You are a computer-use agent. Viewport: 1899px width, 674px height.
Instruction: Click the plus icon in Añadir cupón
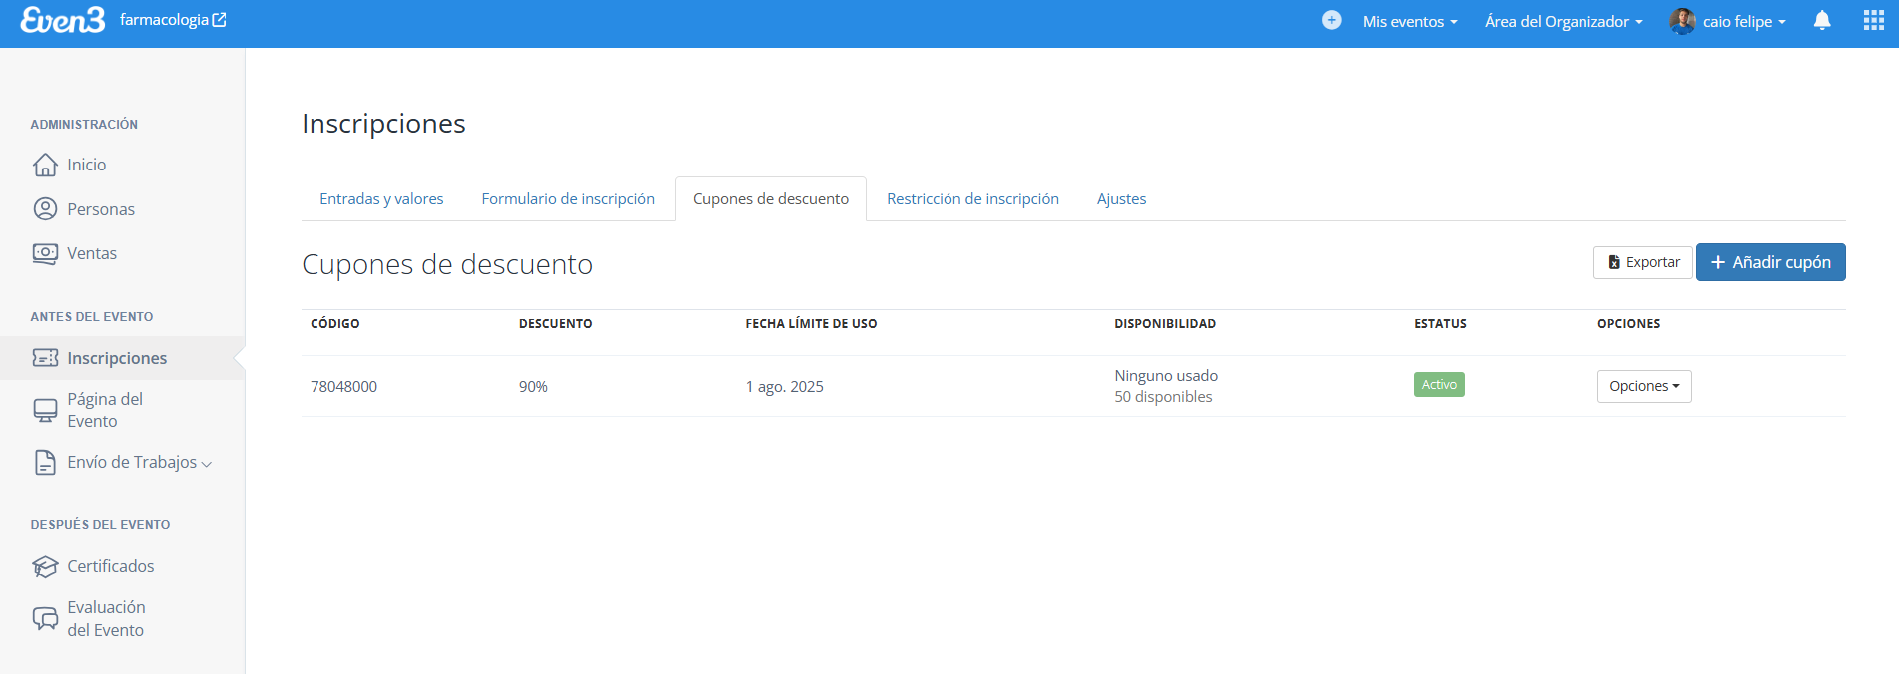(1718, 262)
